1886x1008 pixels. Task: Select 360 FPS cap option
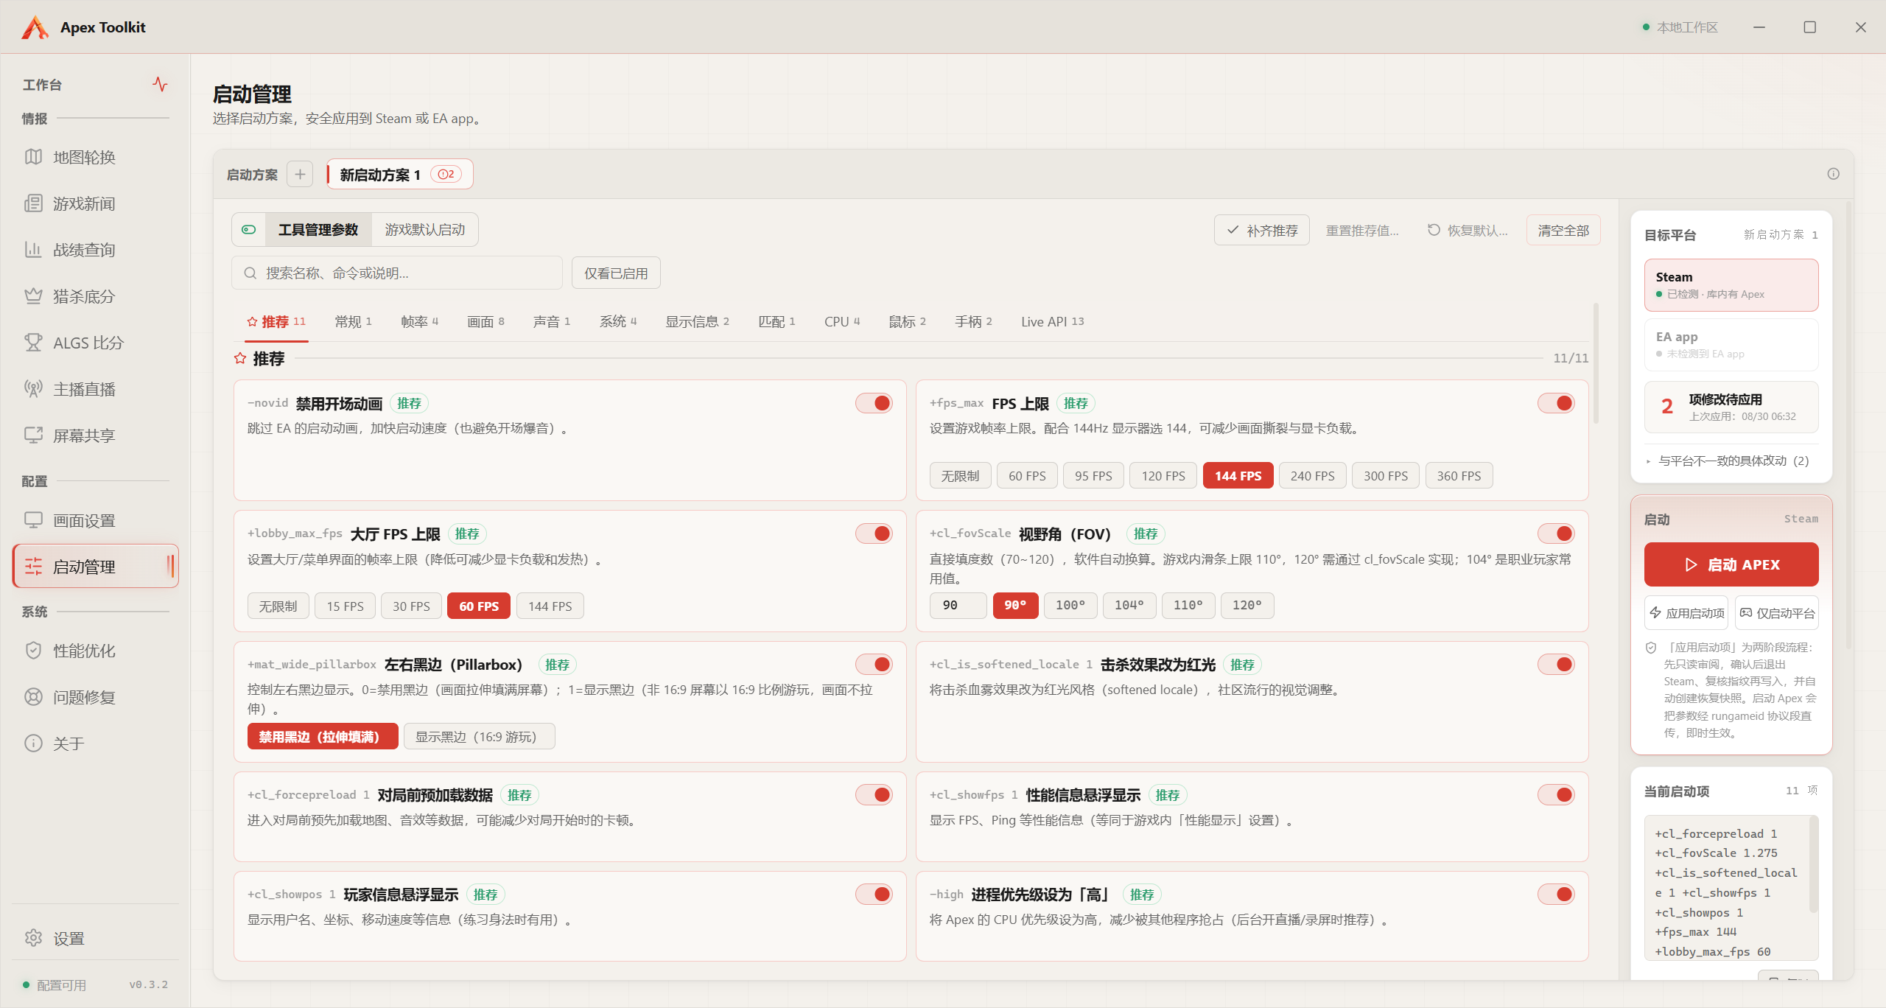[x=1459, y=475]
